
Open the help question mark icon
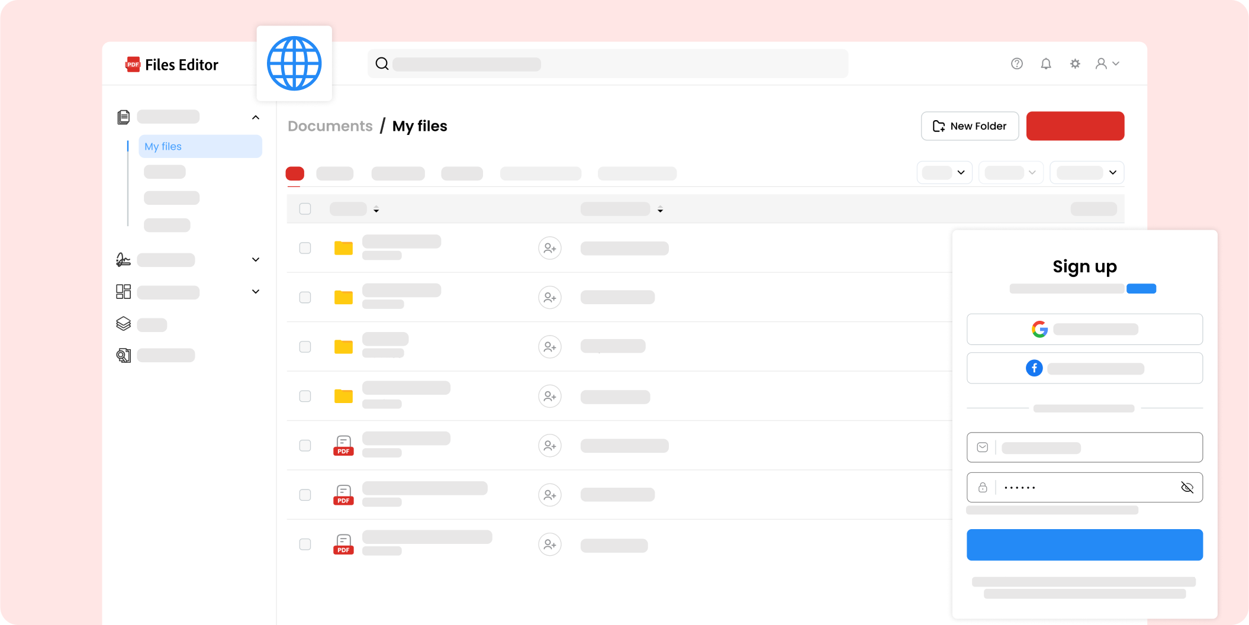[x=1016, y=63]
